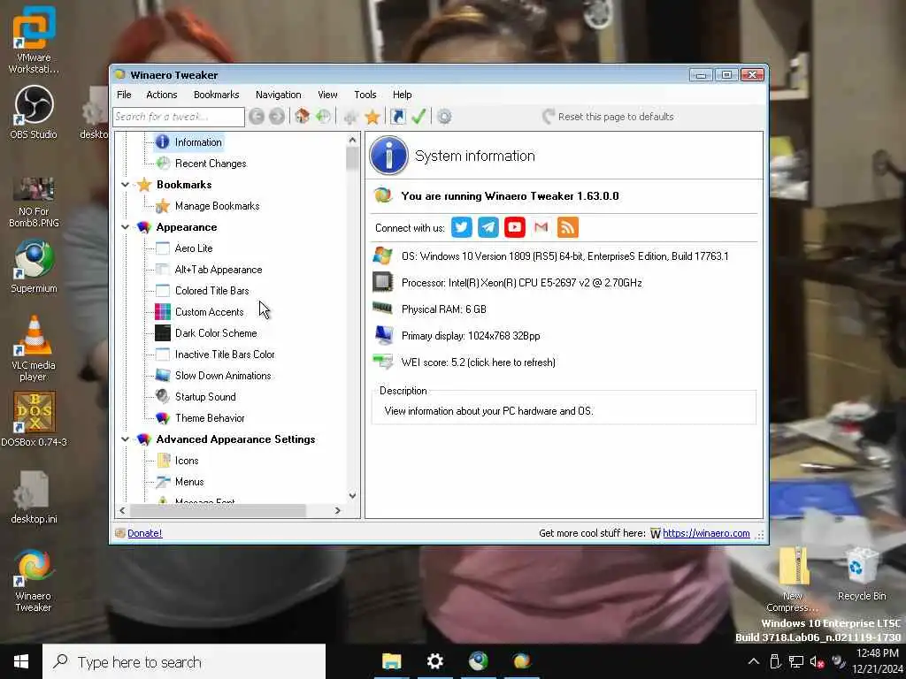
Task: Select the VLC media player desktop icon
Action: coord(34,348)
